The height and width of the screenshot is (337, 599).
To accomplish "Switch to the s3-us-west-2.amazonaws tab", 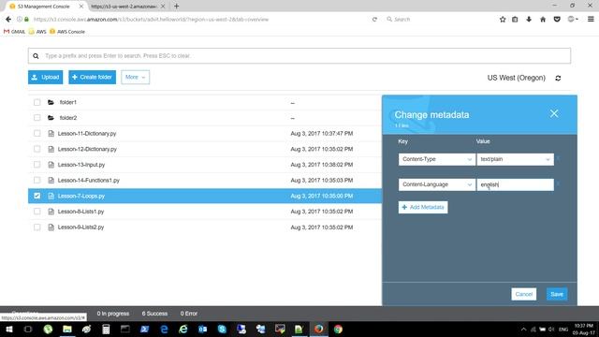I will [124, 7].
